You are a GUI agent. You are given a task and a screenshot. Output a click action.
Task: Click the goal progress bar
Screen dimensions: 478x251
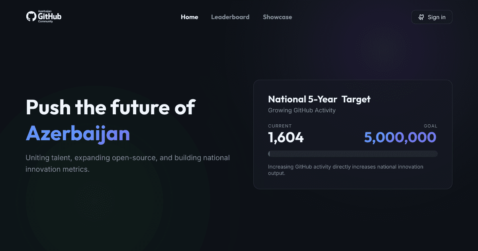(353, 153)
